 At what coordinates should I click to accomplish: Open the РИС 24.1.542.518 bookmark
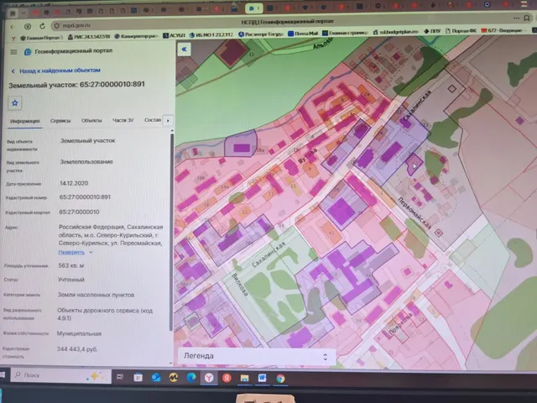89,37
